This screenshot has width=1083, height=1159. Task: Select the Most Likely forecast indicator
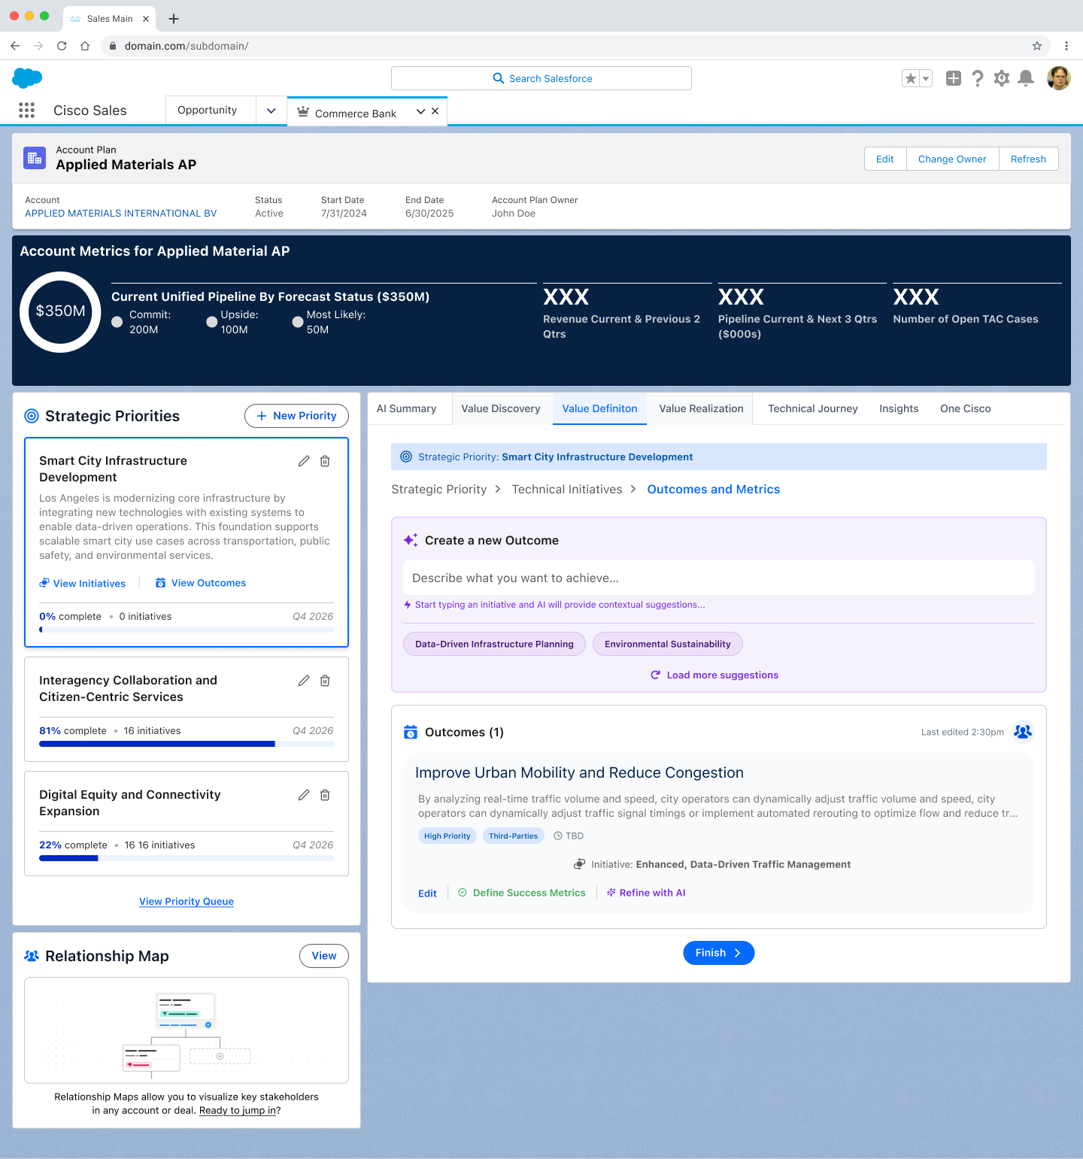coord(298,322)
